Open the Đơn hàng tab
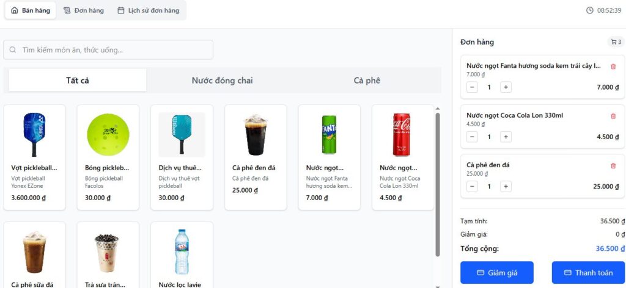 point(84,10)
